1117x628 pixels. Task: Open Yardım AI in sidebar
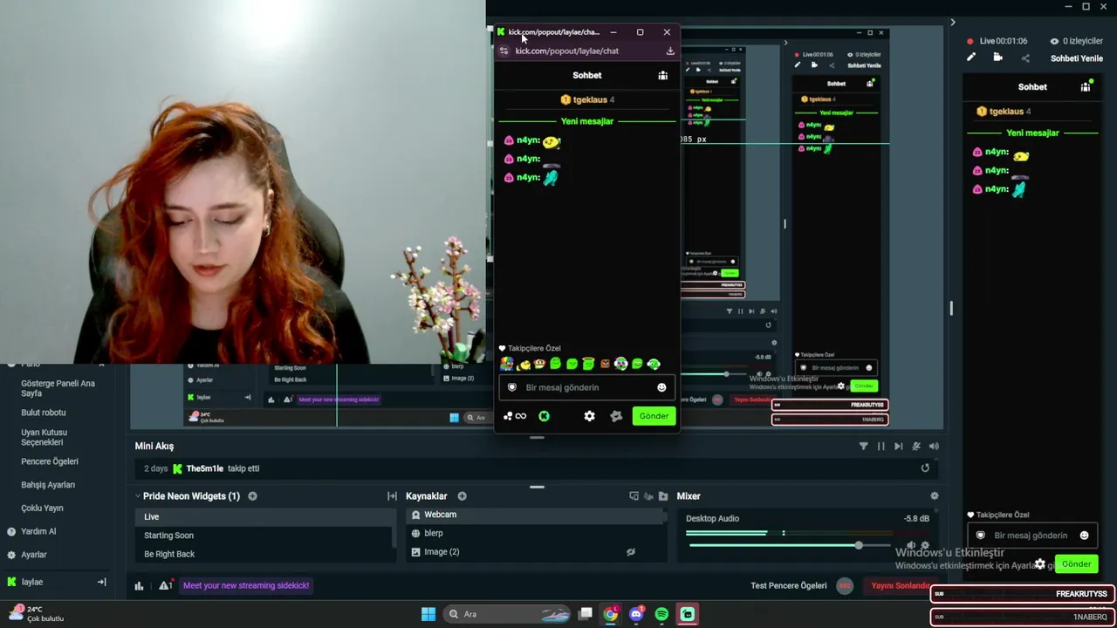point(31,531)
